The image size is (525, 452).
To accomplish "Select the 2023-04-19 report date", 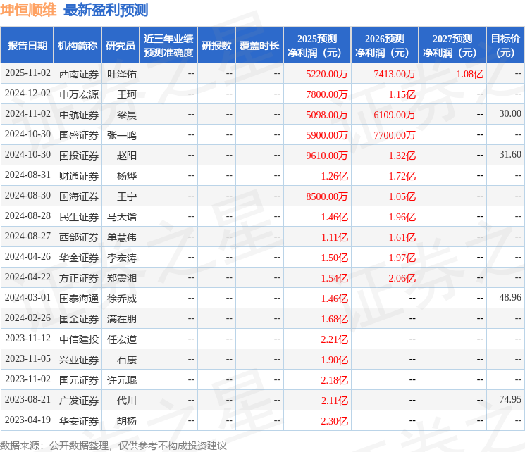I will (27, 420).
